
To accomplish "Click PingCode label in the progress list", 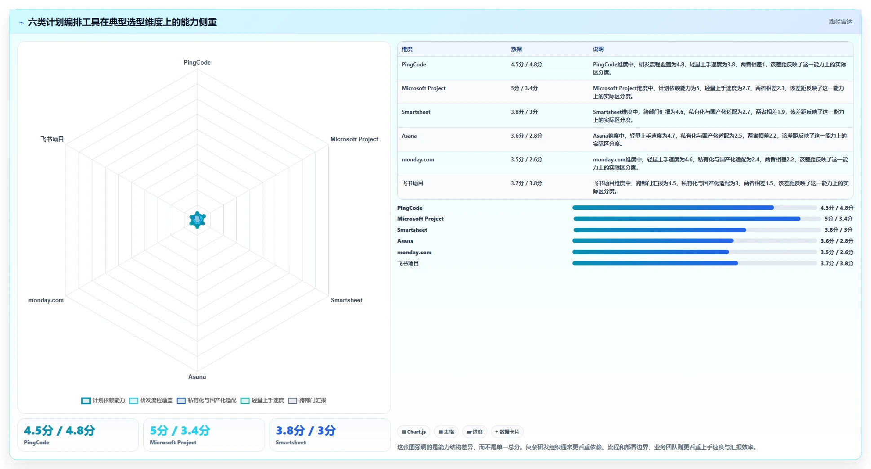I will pyautogui.click(x=410, y=208).
